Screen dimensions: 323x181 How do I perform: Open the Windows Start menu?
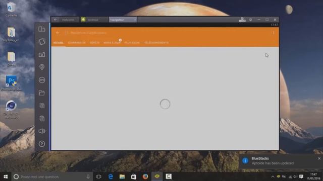(x=6, y=176)
